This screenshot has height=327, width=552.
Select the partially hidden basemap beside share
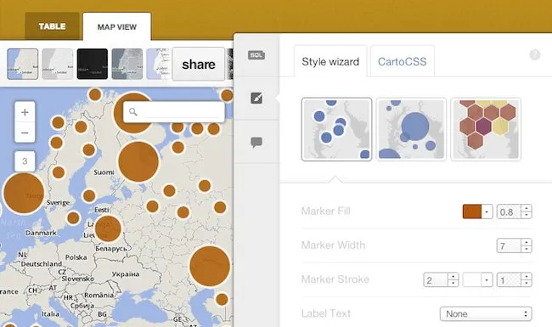(159, 64)
